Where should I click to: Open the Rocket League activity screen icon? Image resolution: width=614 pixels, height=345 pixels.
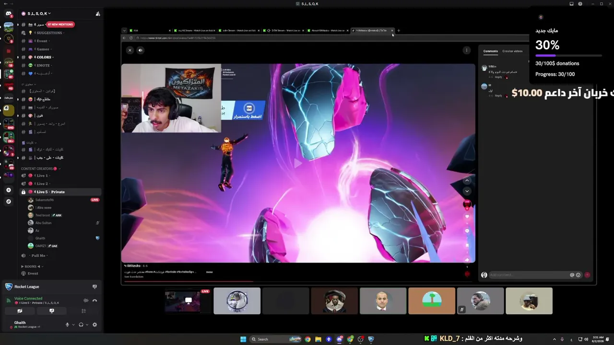(94, 287)
